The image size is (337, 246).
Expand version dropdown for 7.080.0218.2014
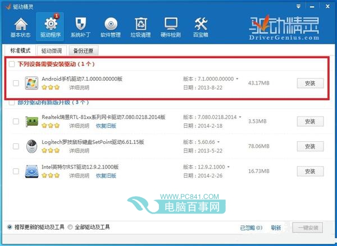point(240,117)
